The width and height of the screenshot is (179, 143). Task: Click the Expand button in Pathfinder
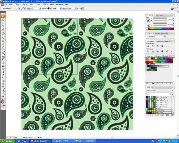tap(169, 46)
